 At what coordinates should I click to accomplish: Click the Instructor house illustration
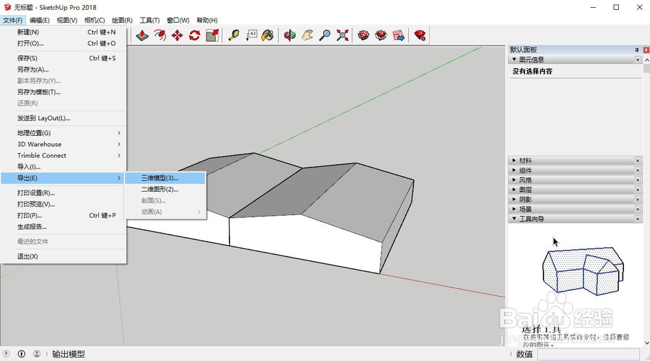click(x=583, y=271)
